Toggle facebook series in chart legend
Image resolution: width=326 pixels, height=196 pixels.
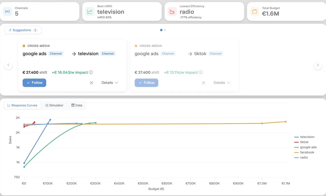[x=304, y=152]
